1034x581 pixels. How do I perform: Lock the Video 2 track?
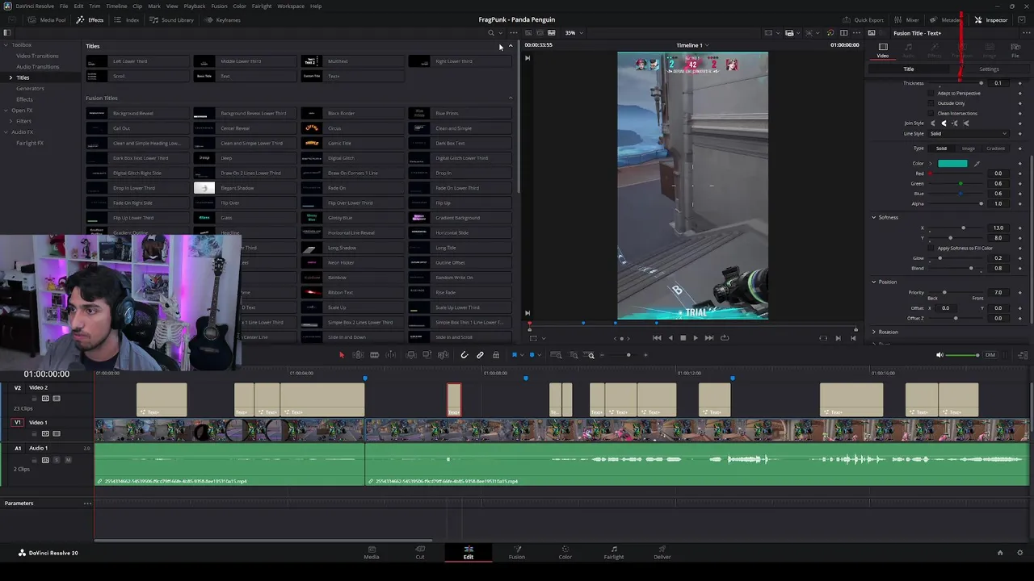click(35, 399)
